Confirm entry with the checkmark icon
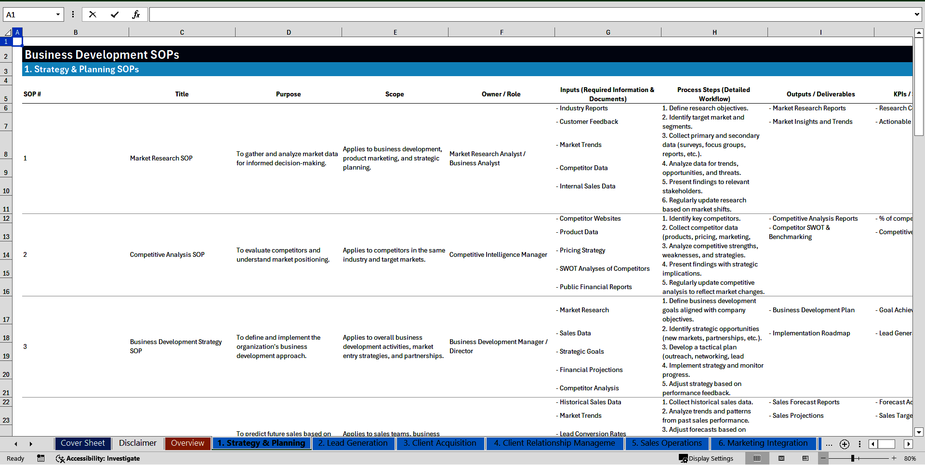The height and width of the screenshot is (465, 925). (115, 14)
